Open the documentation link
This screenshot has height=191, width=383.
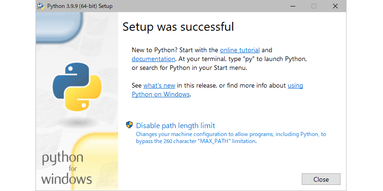pos(153,59)
